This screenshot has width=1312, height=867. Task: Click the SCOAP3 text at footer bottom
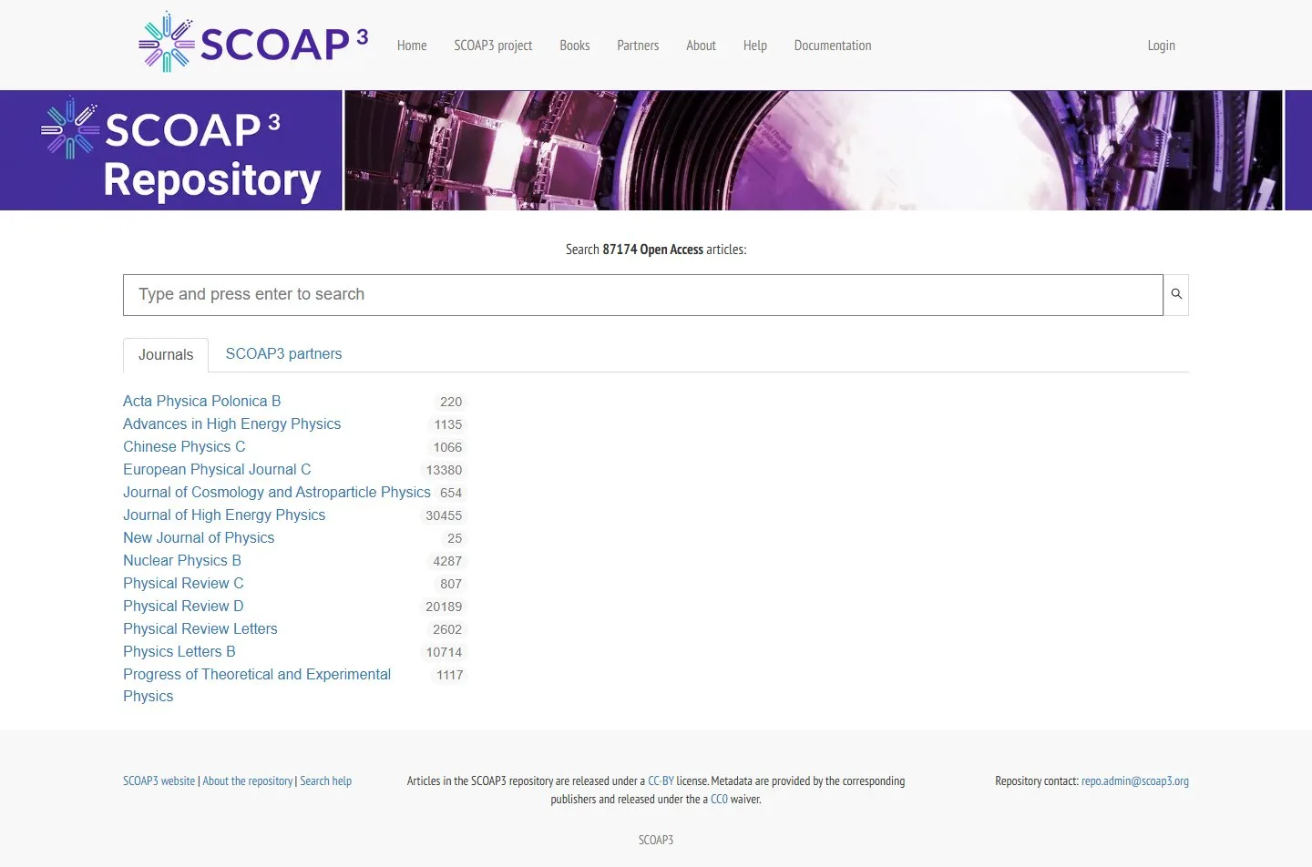(x=656, y=841)
